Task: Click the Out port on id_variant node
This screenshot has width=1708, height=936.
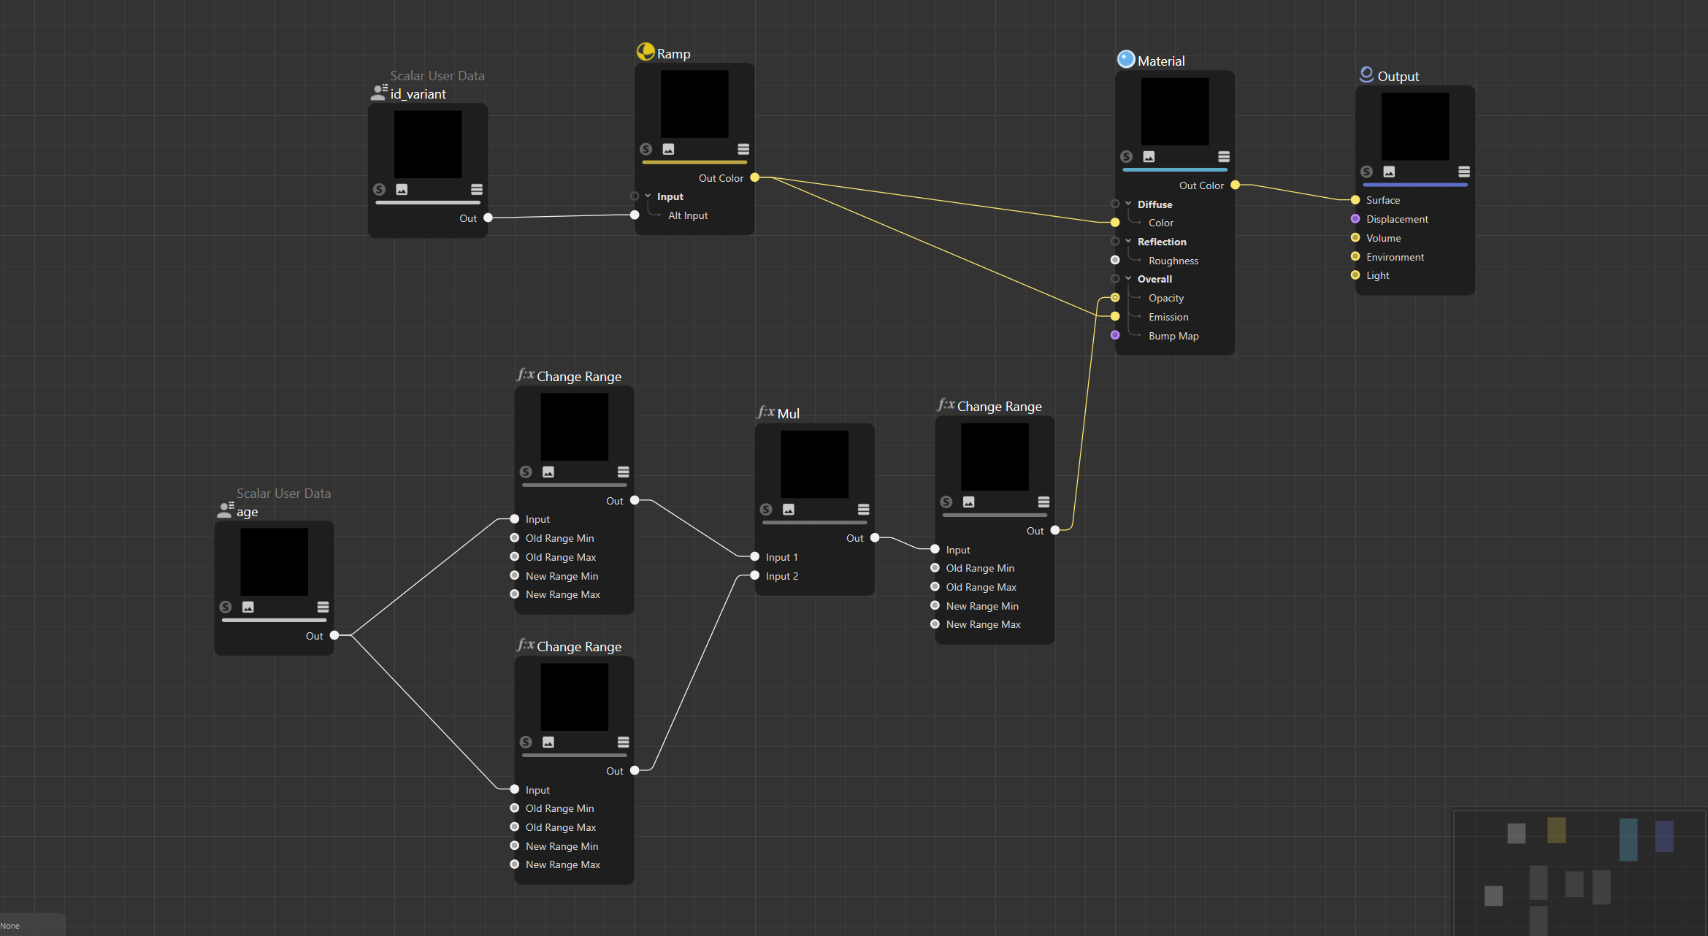Action: (489, 218)
